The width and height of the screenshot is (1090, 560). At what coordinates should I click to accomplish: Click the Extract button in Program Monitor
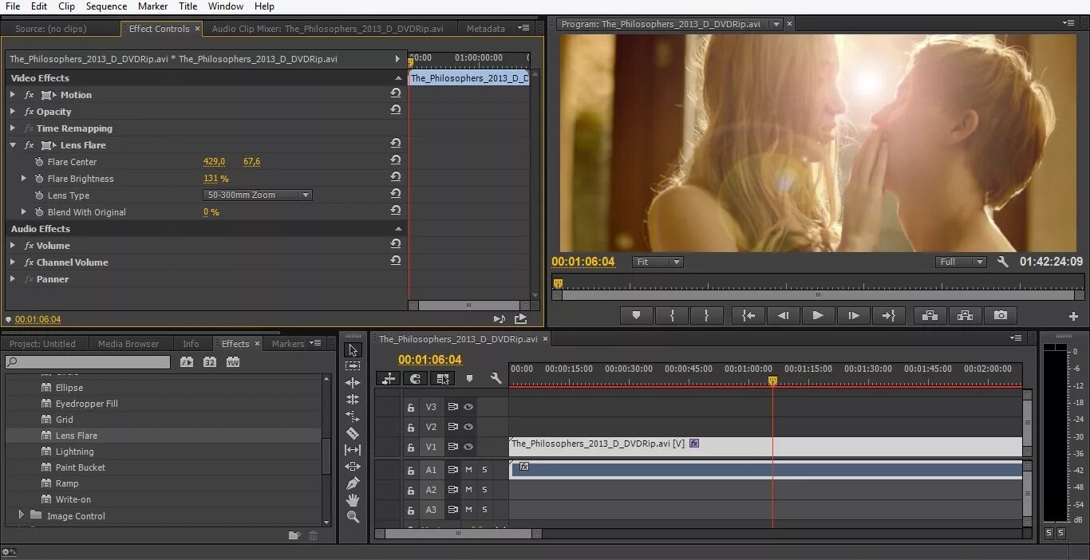(966, 316)
